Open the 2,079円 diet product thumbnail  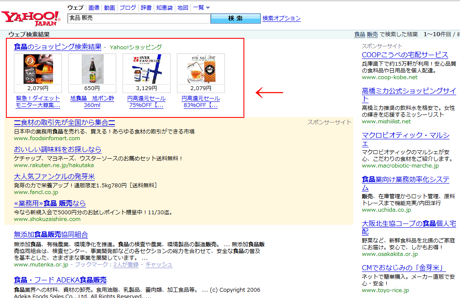pyautogui.click(x=38, y=69)
